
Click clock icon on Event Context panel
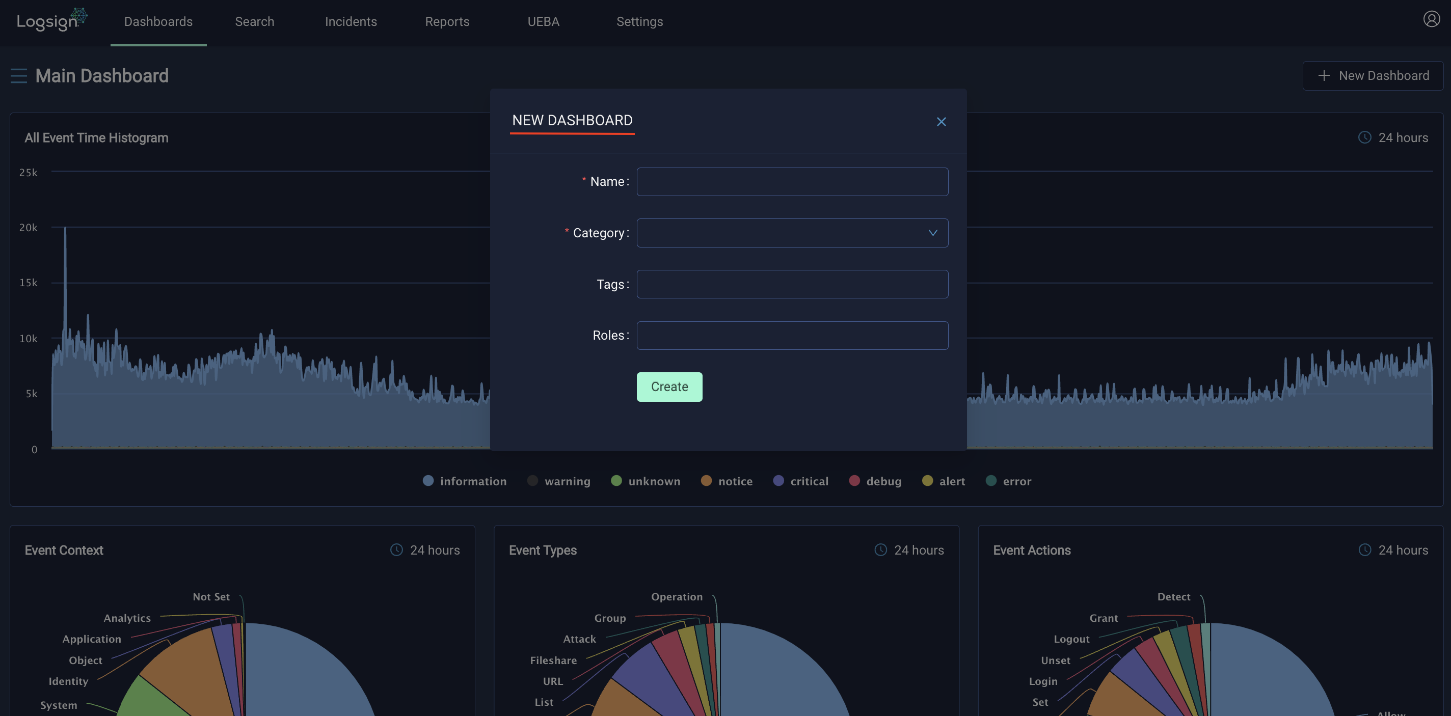pos(396,550)
